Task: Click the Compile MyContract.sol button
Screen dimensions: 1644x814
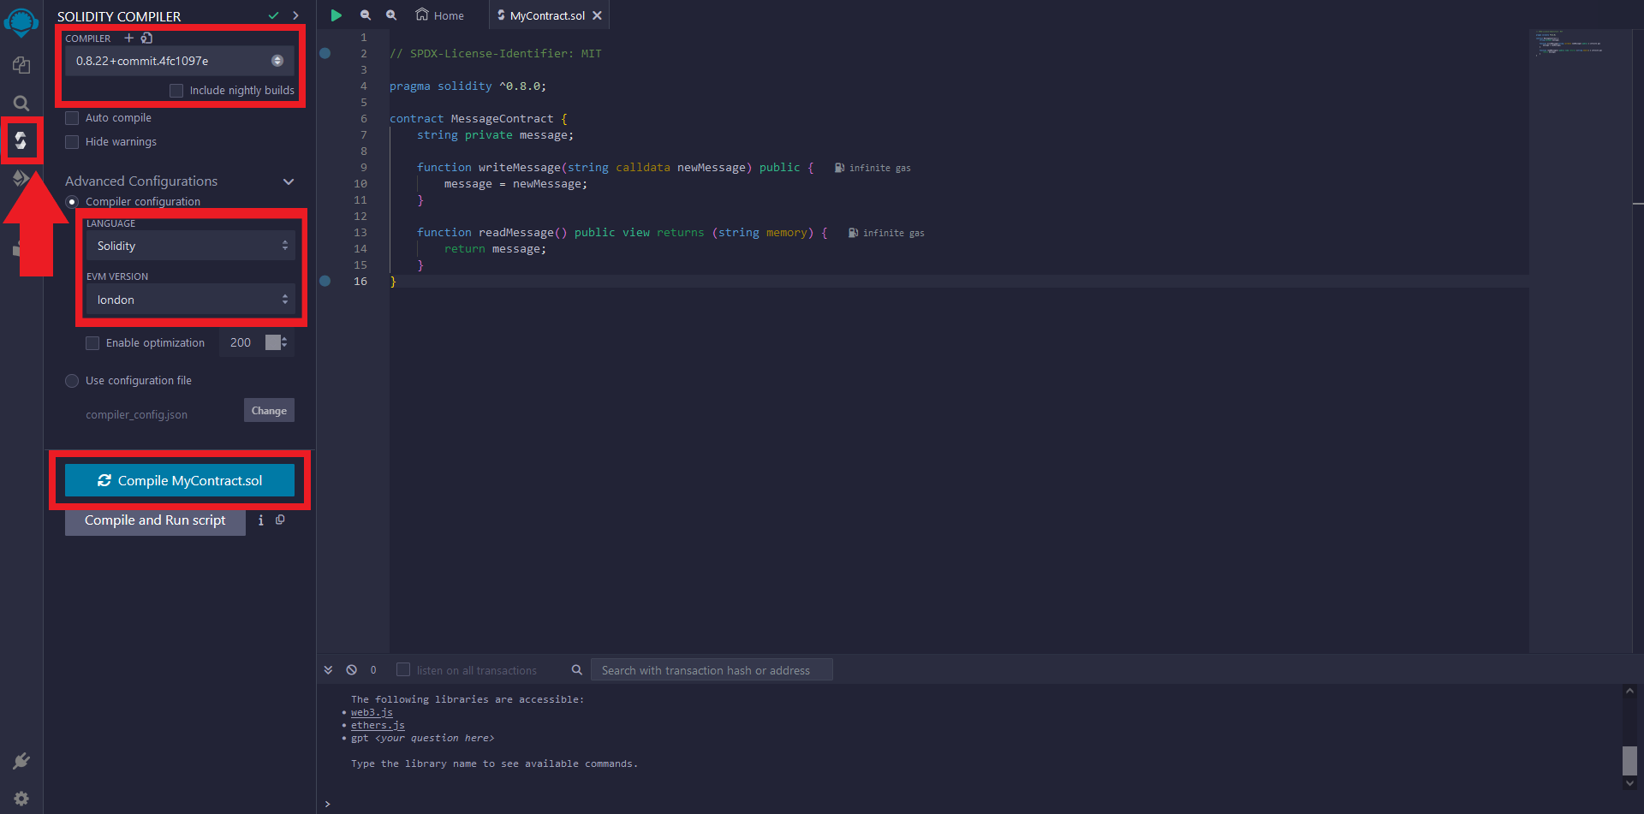Action: pos(180,480)
